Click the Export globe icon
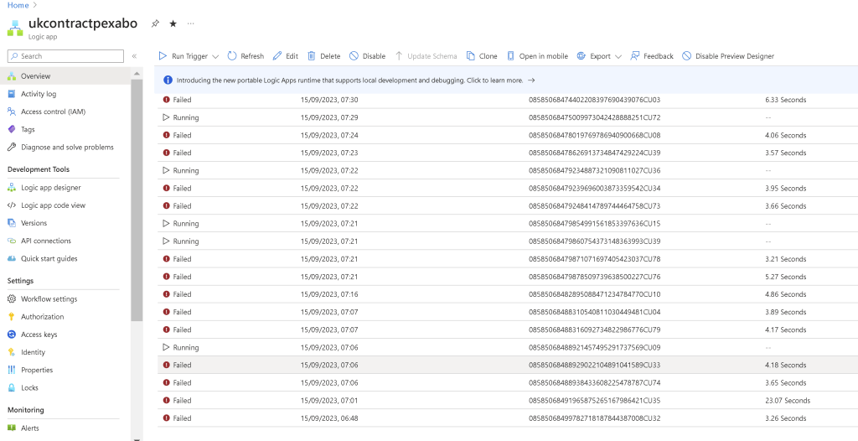The height and width of the screenshot is (441, 858). point(581,56)
